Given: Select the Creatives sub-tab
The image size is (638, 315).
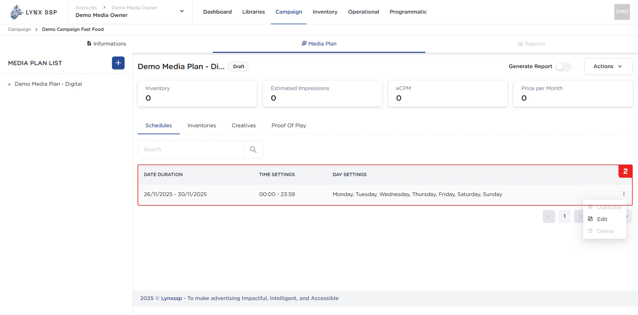Looking at the screenshot, I should point(244,125).
